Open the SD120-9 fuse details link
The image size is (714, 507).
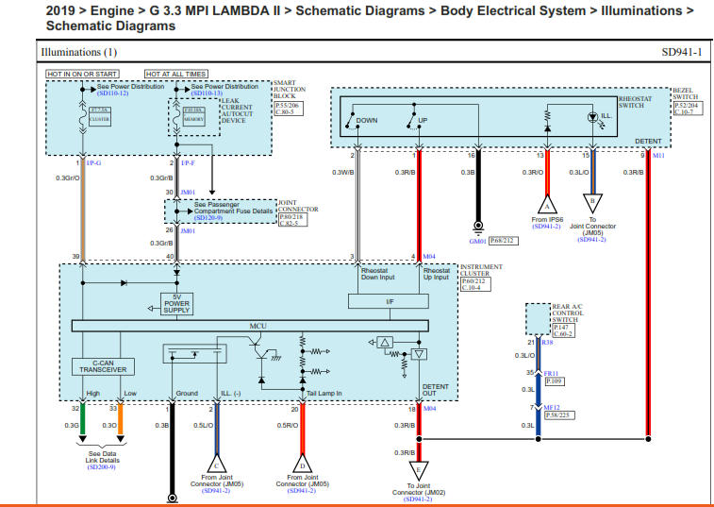click(208, 218)
